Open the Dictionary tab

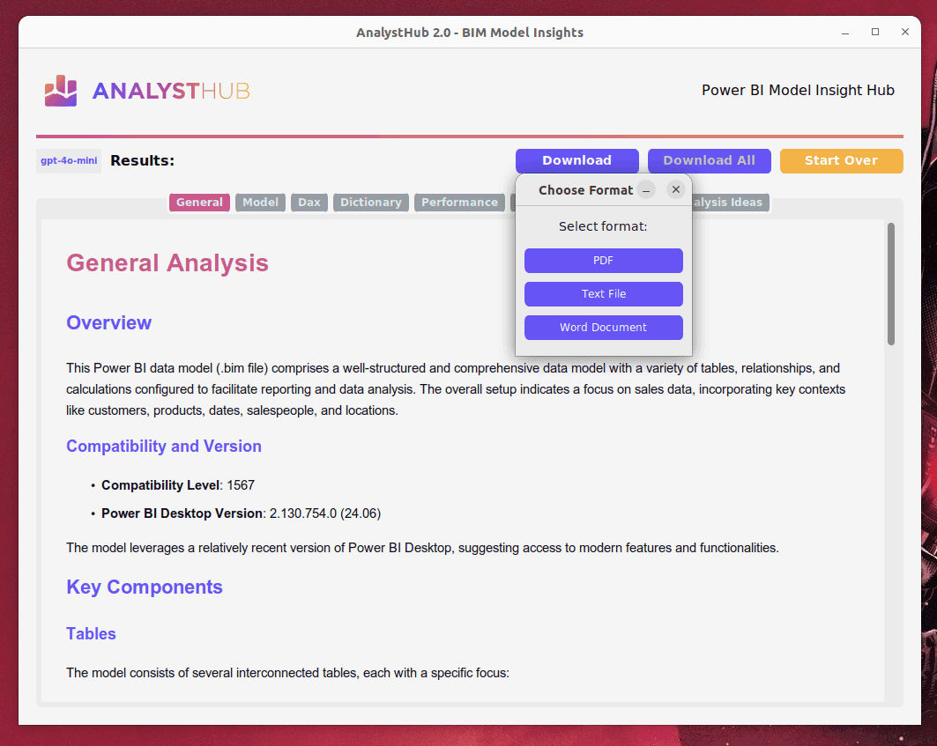(371, 203)
